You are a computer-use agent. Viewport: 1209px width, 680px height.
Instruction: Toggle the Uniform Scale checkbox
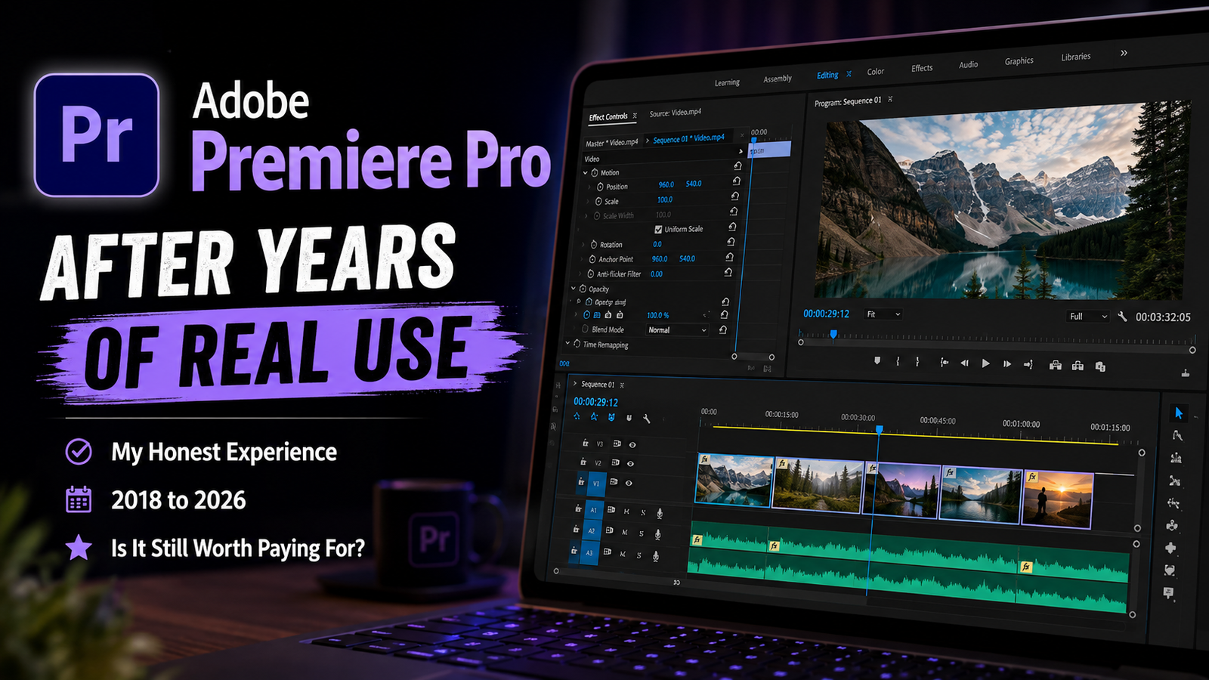[658, 229]
